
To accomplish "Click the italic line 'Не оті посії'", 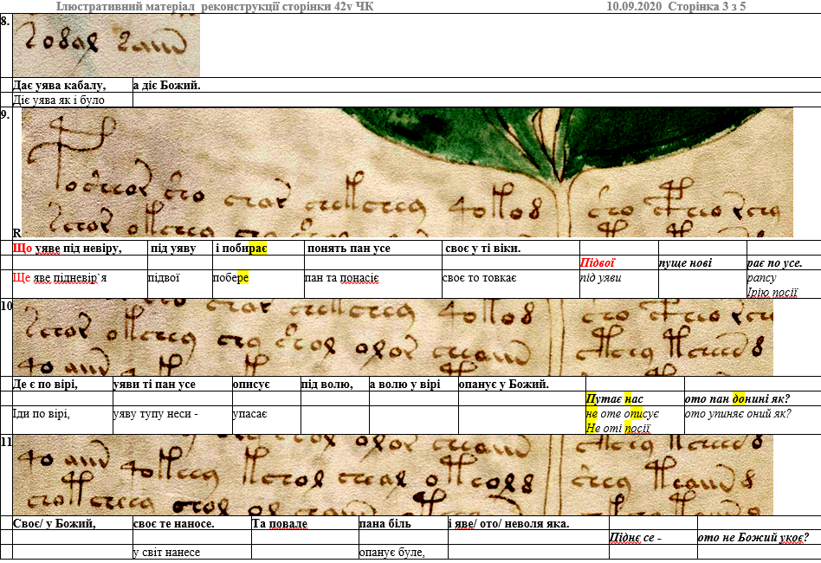I will coord(617,428).
